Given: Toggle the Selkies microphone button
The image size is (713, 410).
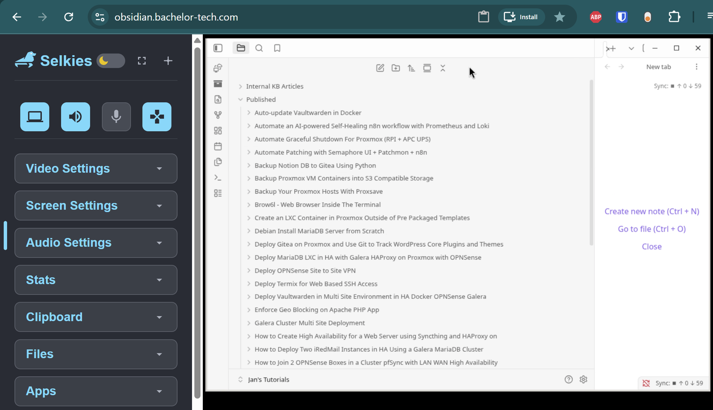Looking at the screenshot, I should point(116,117).
